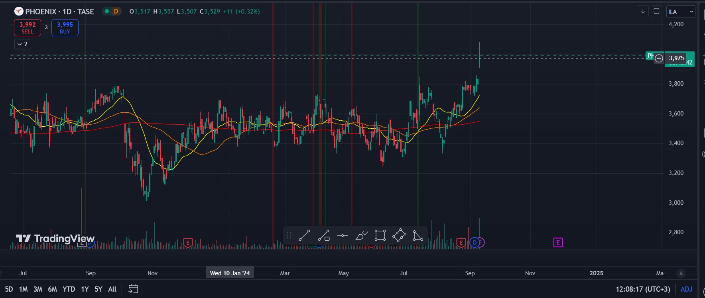Select the Triangle drawing tool
The width and height of the screenshot is (705, 298).
417,235
